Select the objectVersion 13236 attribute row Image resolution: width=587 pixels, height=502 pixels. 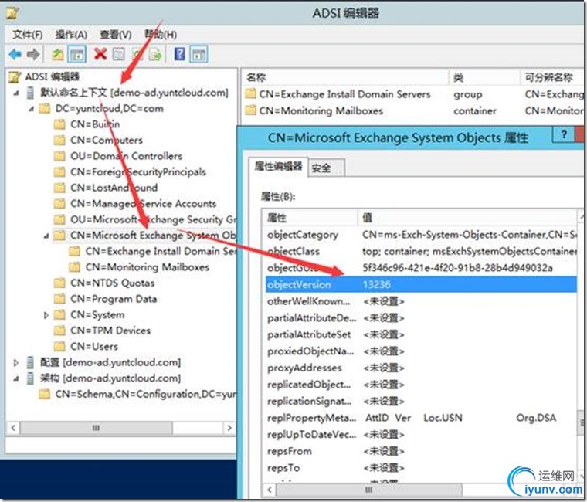pyautogui.click(x=421, y=284)
